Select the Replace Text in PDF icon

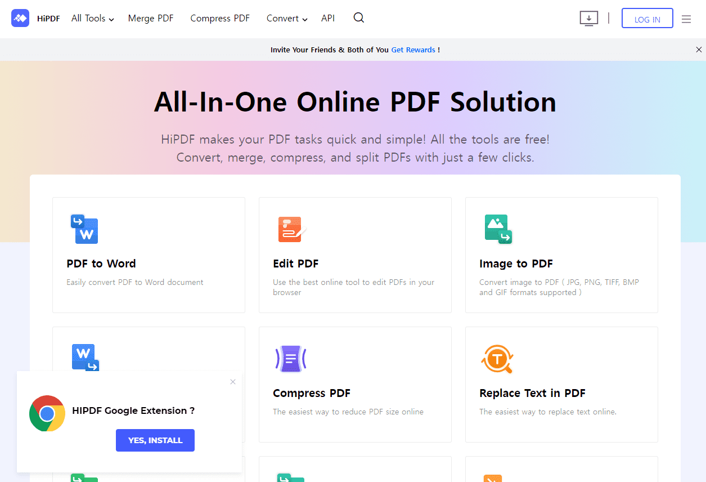click(497, 359)
